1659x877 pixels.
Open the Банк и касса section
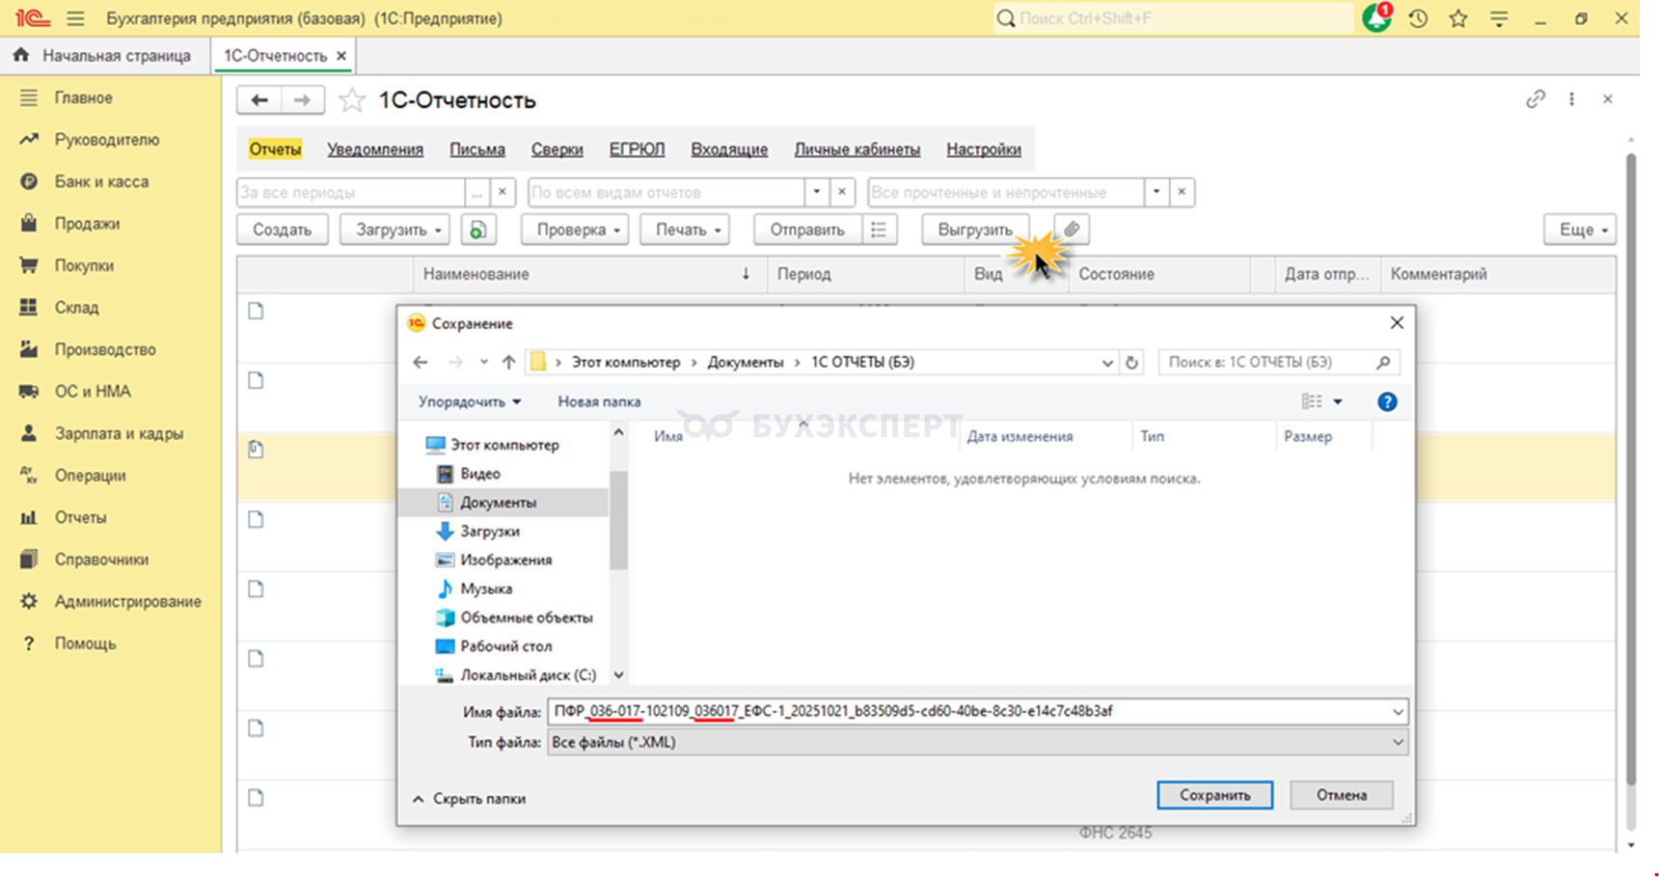(101, 181)
